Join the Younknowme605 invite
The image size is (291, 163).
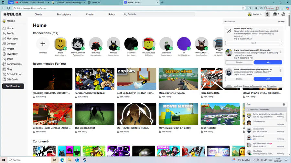click(268, 62)
